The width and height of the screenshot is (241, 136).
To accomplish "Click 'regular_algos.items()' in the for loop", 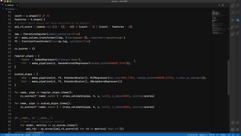I will point(56,92).
